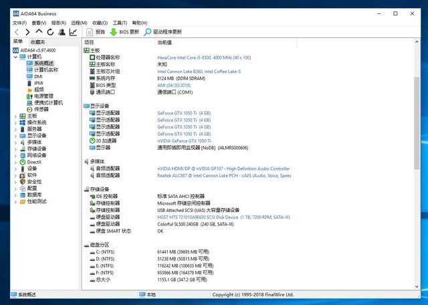
Task: Expand the 主板 tree node
Action: [15, 116]
